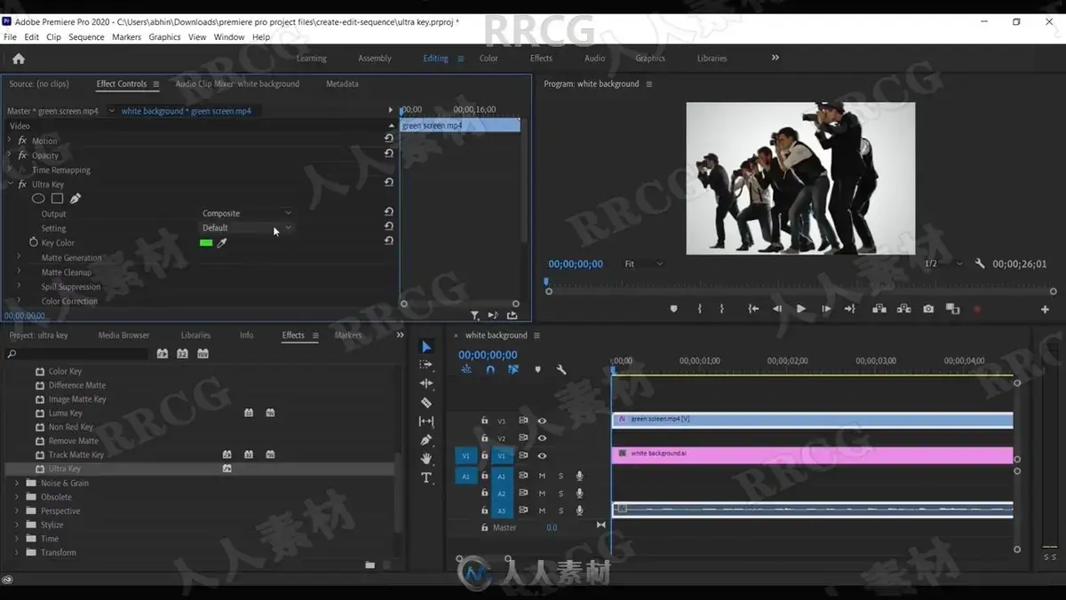The width and height of the screenshot is (1066, 600).
Task: Reset the Motion effect
Action: pyautogui.click(x=389, y=138)
